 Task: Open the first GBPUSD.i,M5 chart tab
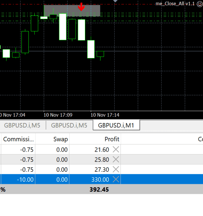[22, 125]
